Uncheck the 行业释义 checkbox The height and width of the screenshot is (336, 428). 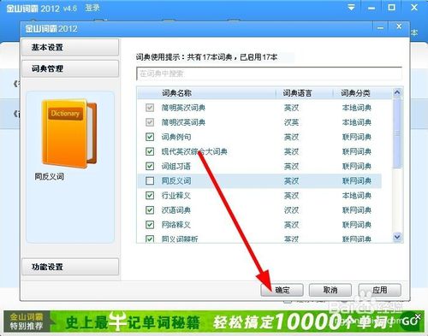click(150, 196)
